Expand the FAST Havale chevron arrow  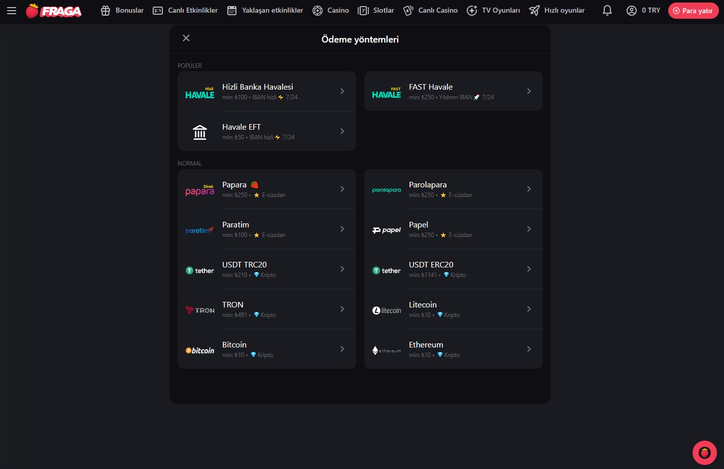tap(529, 92)
